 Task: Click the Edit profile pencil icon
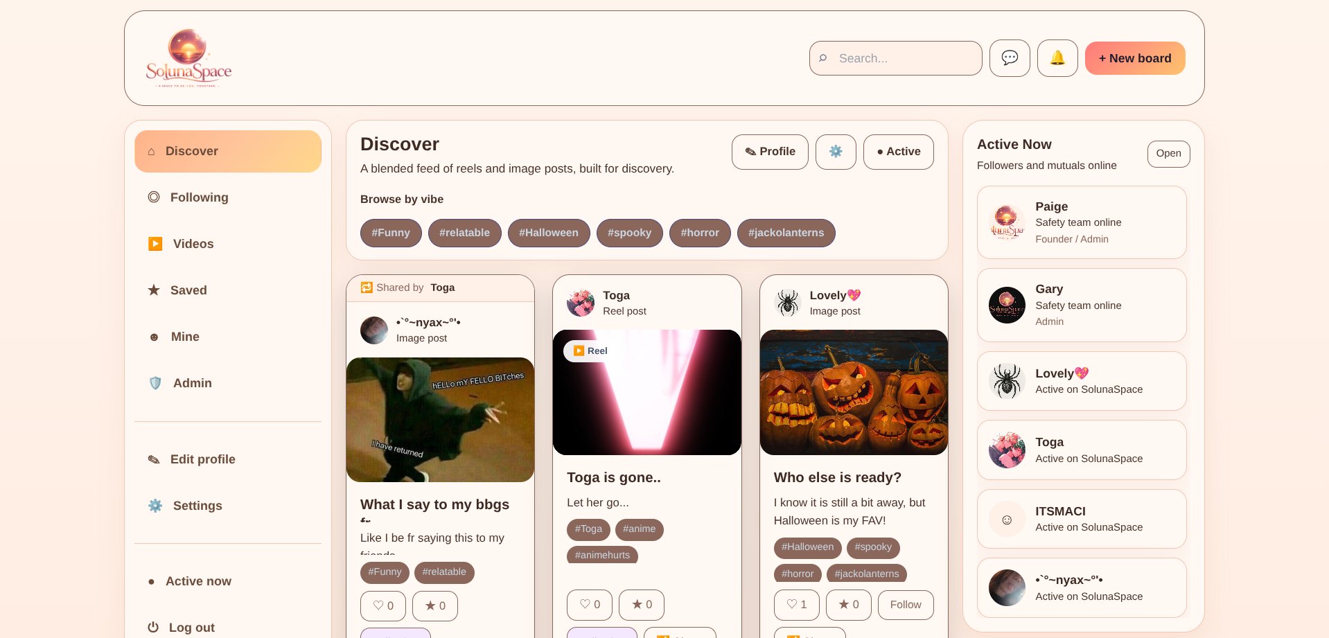coord(154,459)
